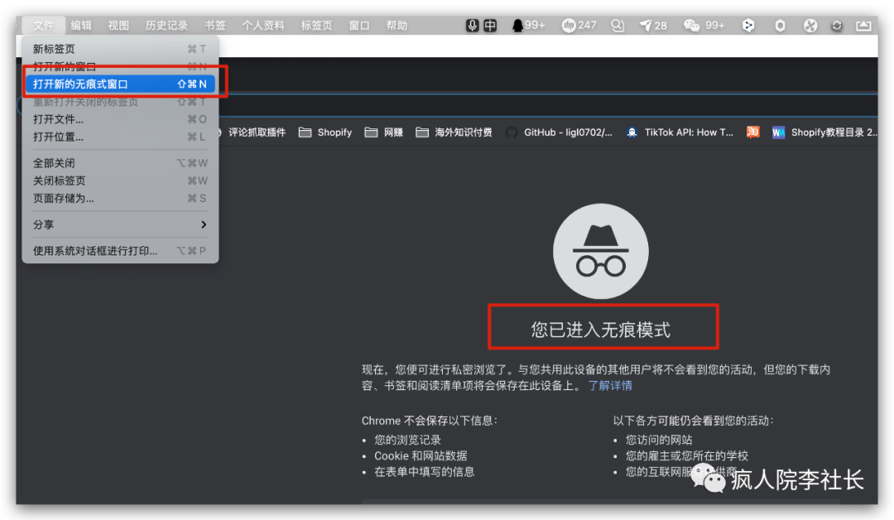Toggle the Chinese input method indicator
The width and height of the screenshot is (894, 520).
tap(490, 26)
